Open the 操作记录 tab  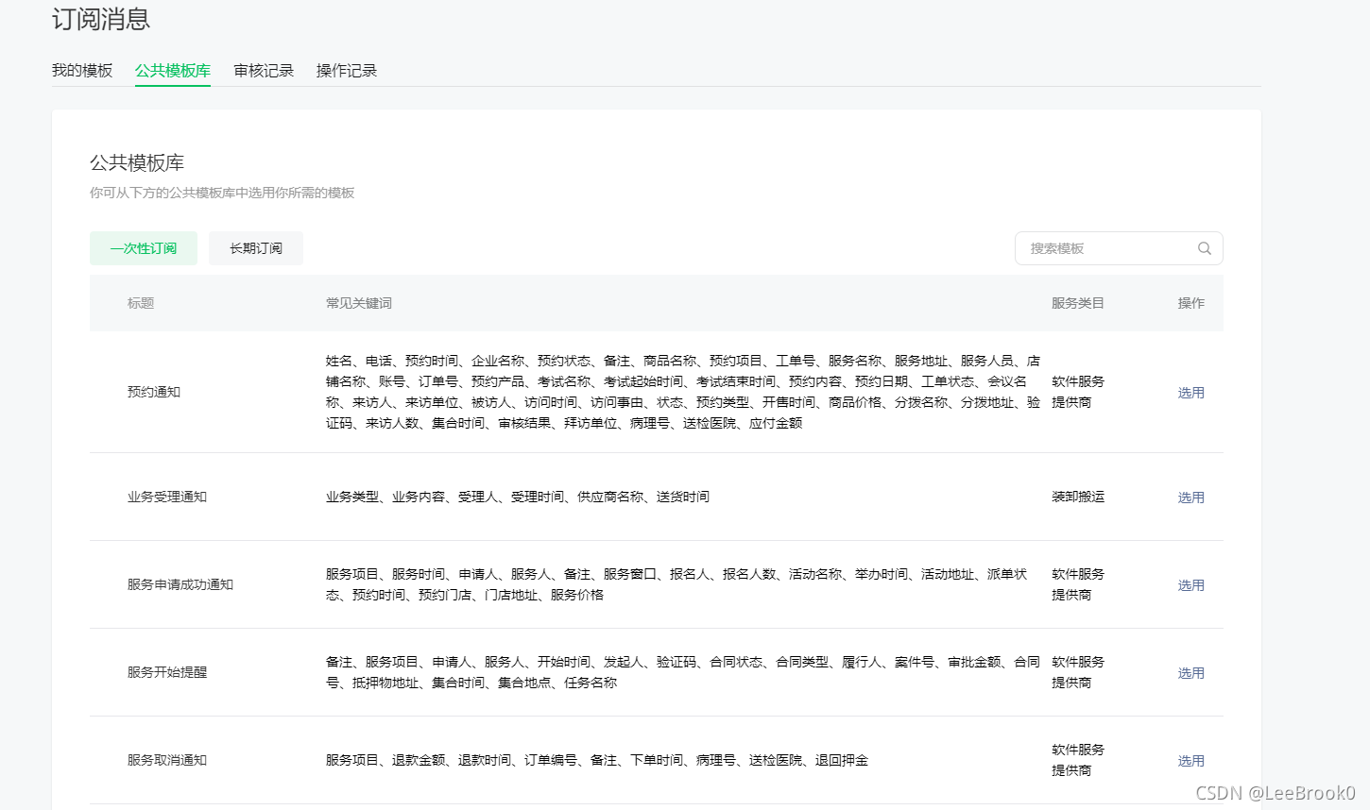[347, 71]
